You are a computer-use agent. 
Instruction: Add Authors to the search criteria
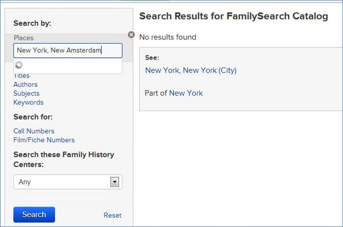click(x=25, y=85)
